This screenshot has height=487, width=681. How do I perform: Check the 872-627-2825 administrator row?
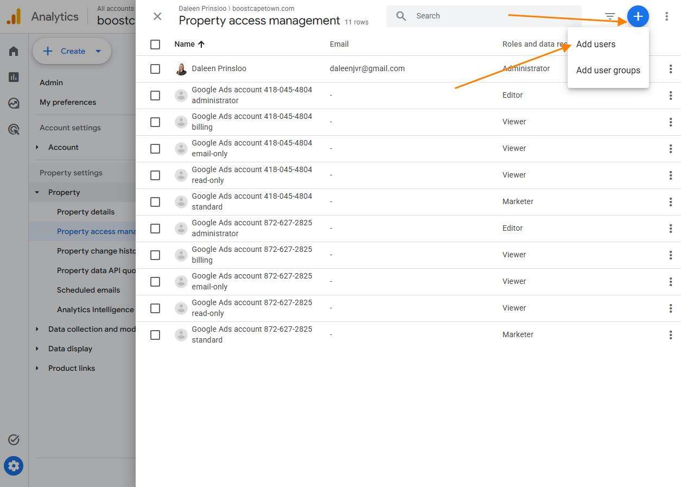click(155, 229)
